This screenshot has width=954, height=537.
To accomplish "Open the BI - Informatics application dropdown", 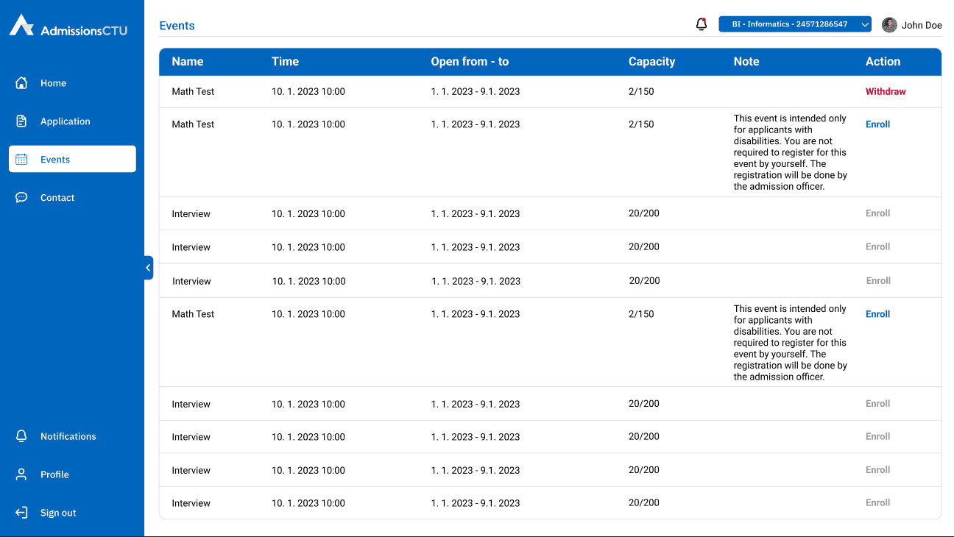I will pyautogui.click(x=789, y=24).
